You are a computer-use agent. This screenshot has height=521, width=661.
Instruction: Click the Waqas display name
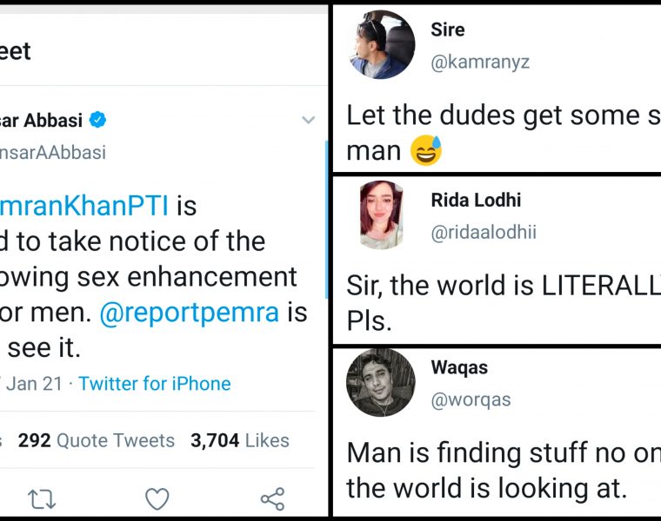coord(459,367)
